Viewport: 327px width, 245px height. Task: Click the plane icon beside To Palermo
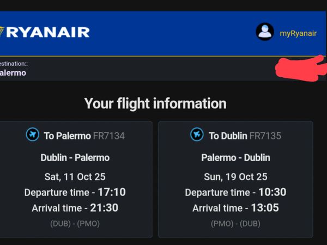click(33, 134)
